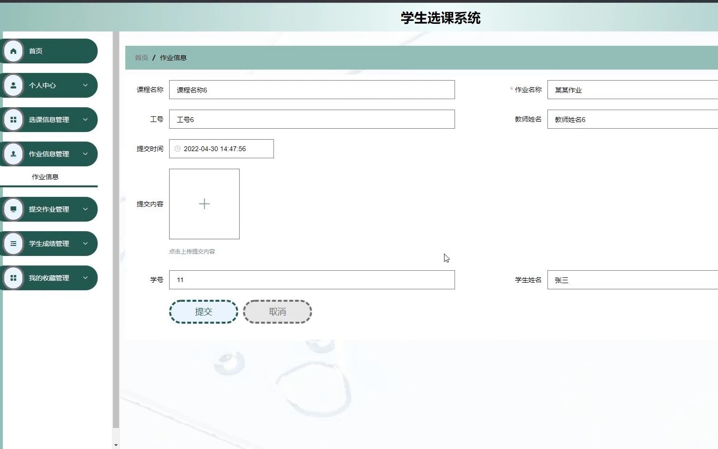Click the 首页 breadcrumb link
718x449 pixels.
click(x=141, y=57)
